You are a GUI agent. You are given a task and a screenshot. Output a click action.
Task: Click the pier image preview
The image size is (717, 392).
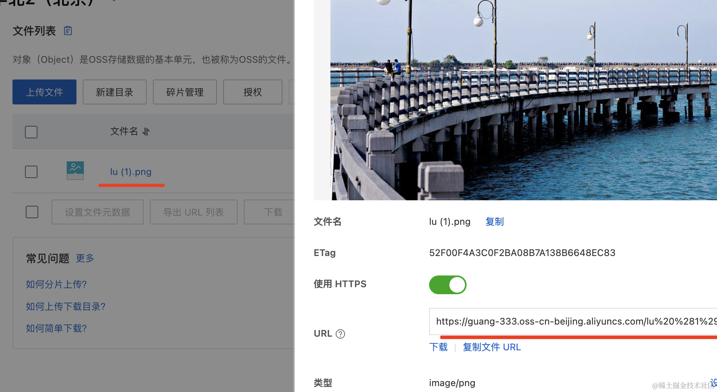pos(523,100)
